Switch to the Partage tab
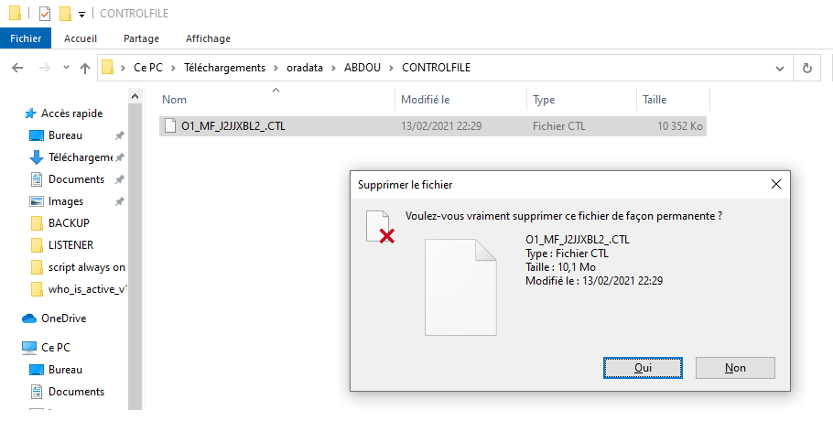This screenshot has height=421, width=833. coord(141,38)
